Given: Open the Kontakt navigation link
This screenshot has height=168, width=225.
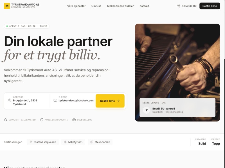Looking at the screenshot, I should pyautogui.click(x=144, y=6).
